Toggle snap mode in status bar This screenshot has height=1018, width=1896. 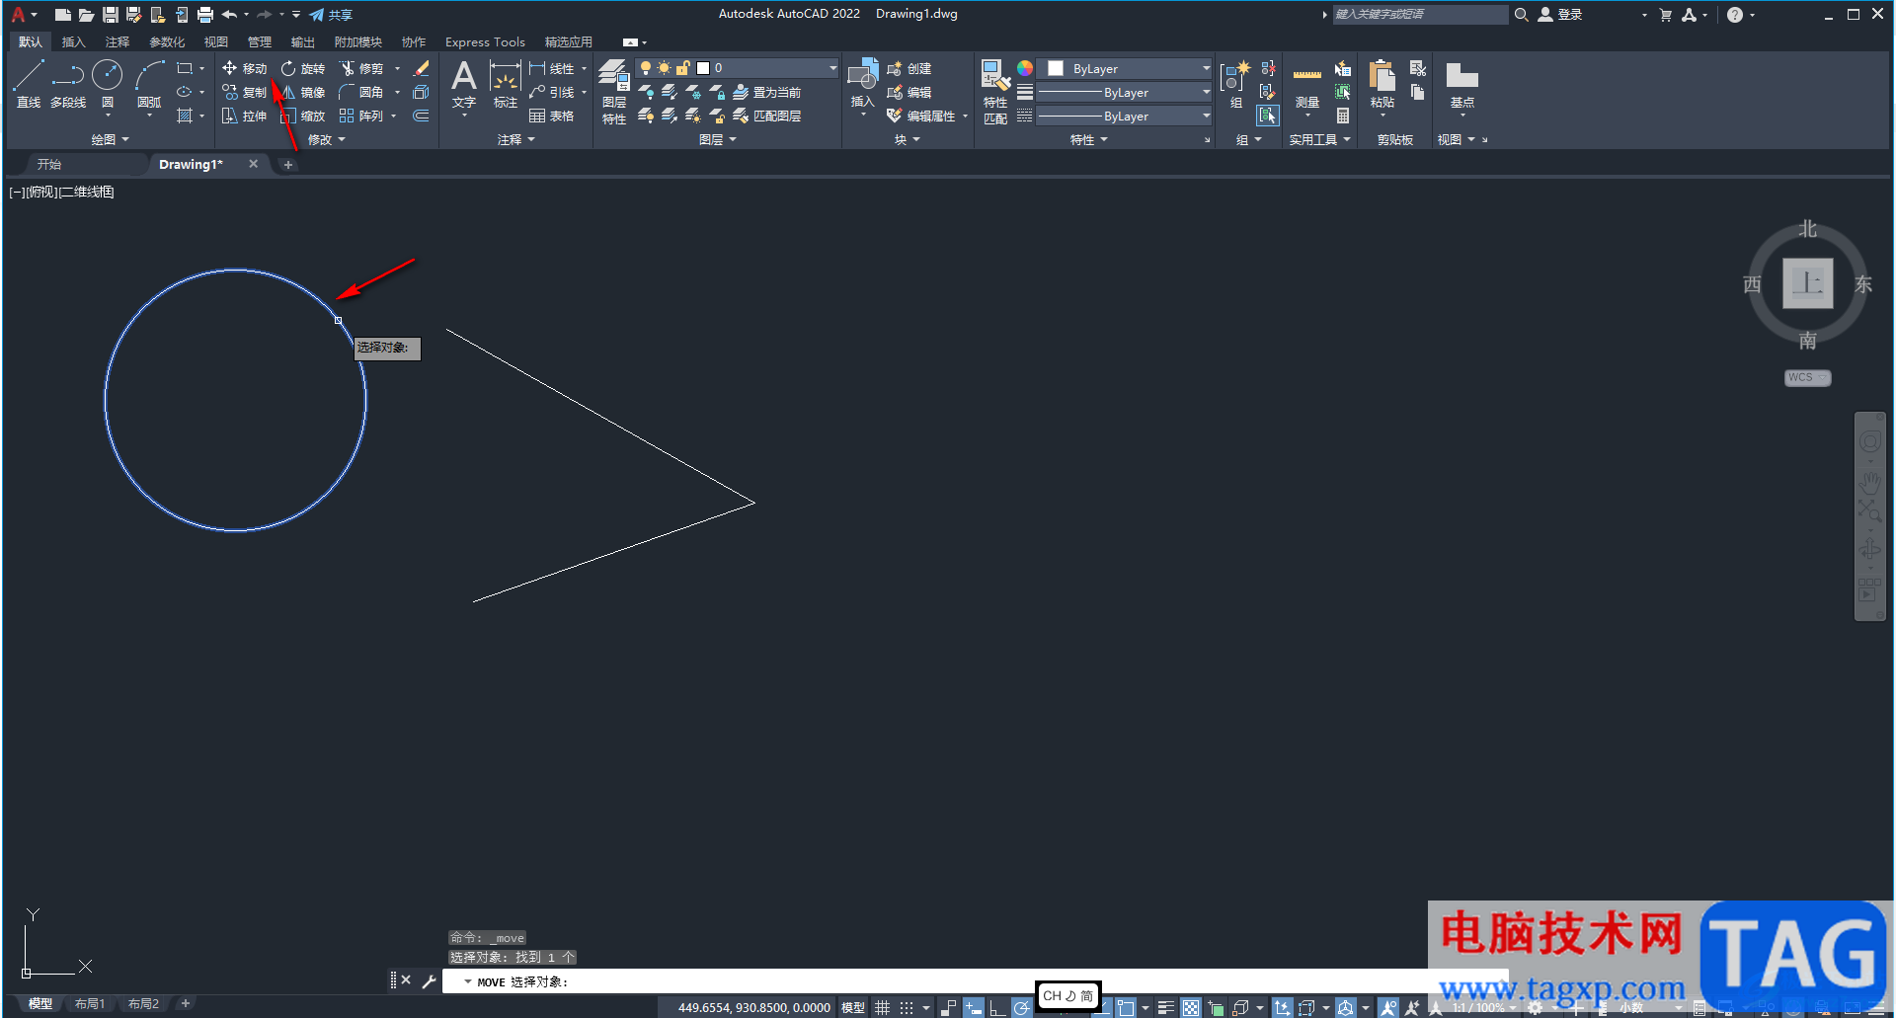click(x=907, y=1008)
